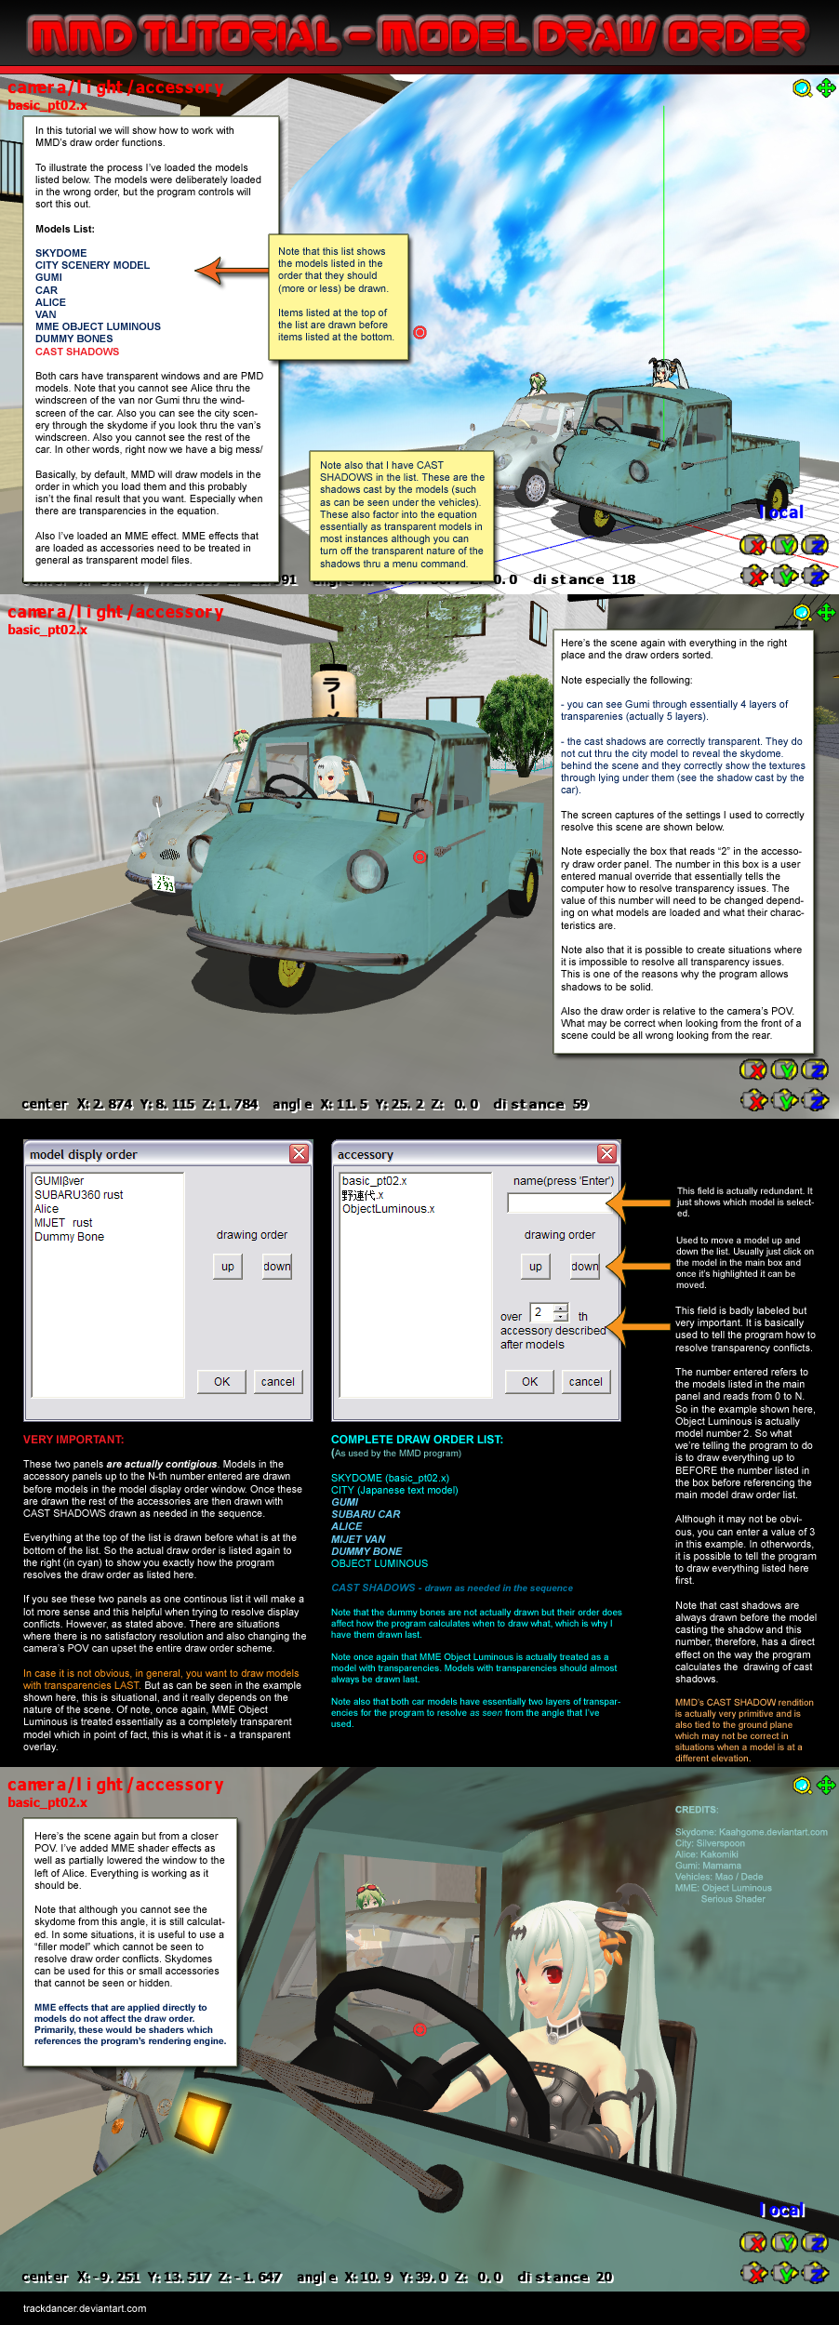Select ObjectLuminous.x in the accessory list
Image resolution: width=839 pixels, height=2325 pixels.
click(416, 1209)
